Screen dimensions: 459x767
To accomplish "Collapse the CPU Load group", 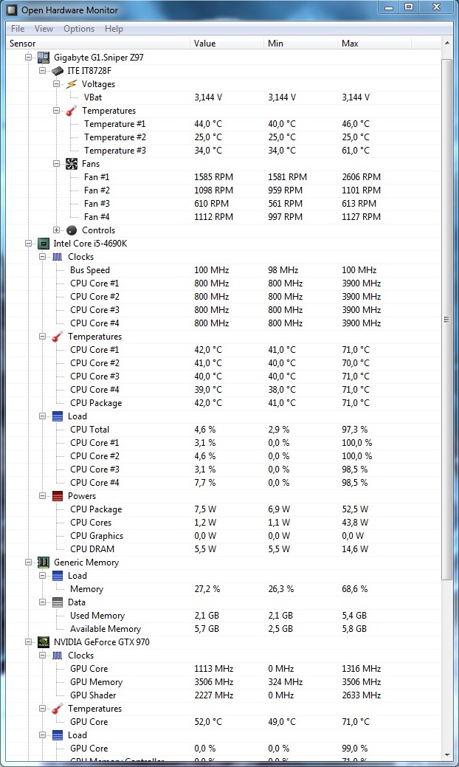I will (x=43, y=416).
